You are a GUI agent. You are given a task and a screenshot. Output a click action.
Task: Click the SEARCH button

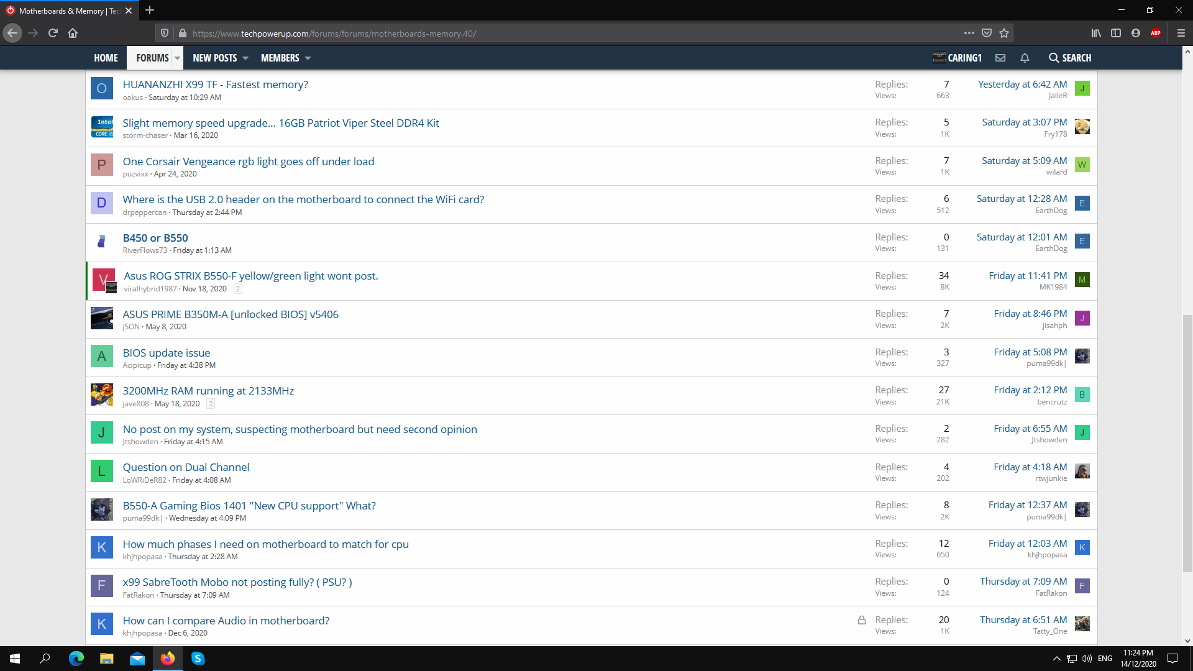1070,57
